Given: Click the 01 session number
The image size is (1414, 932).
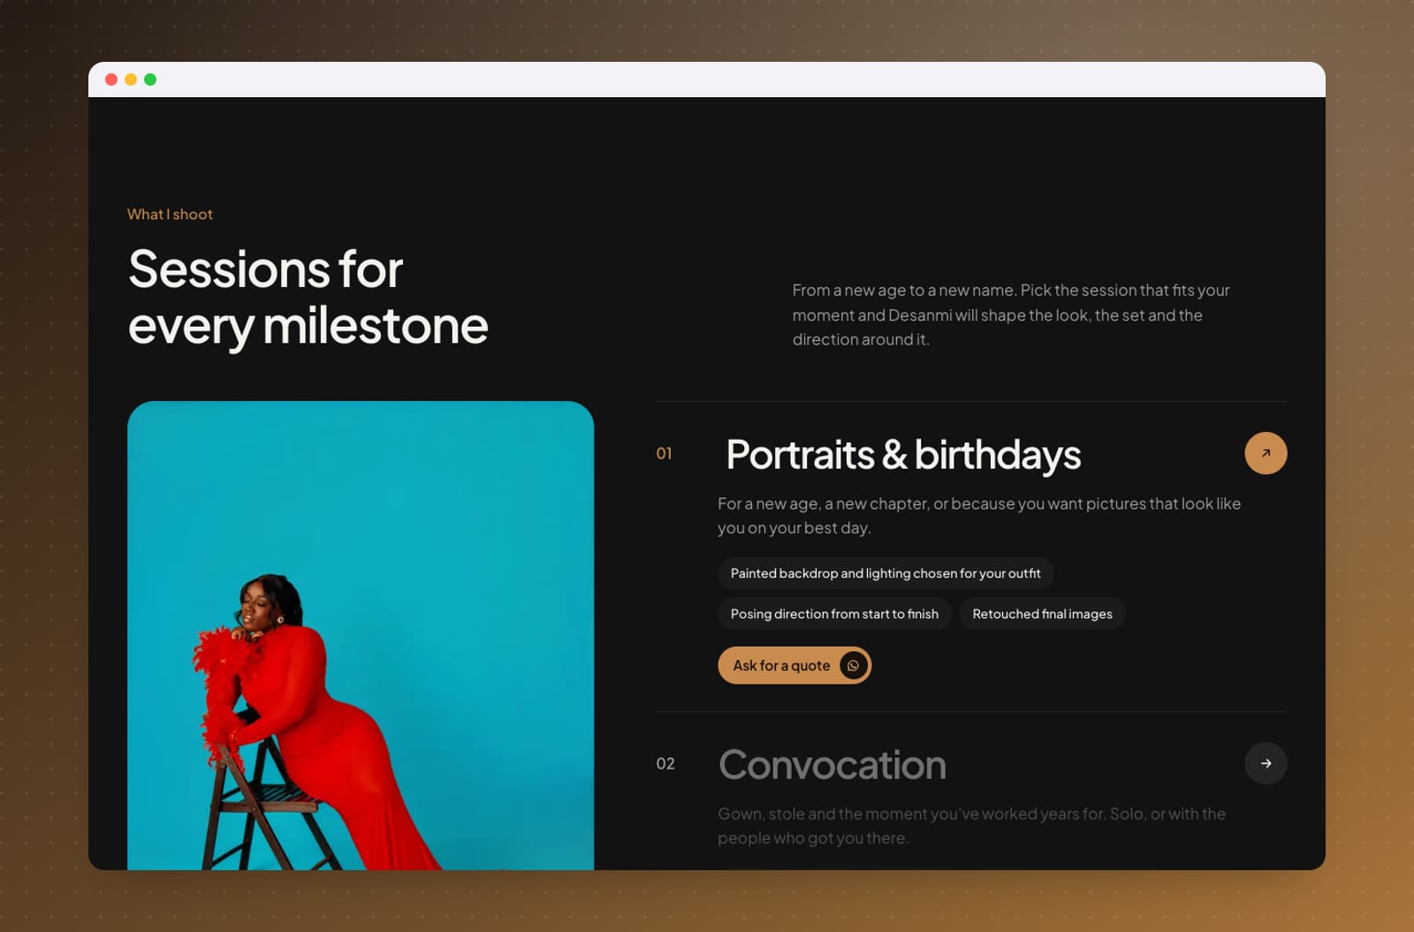Looking at the screenshot, I should (664, 453).
